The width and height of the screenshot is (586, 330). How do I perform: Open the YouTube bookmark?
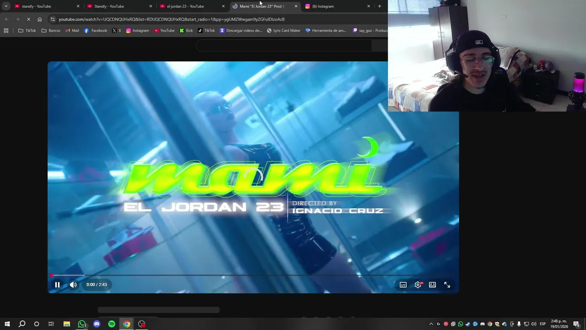(x=164, y=31)
